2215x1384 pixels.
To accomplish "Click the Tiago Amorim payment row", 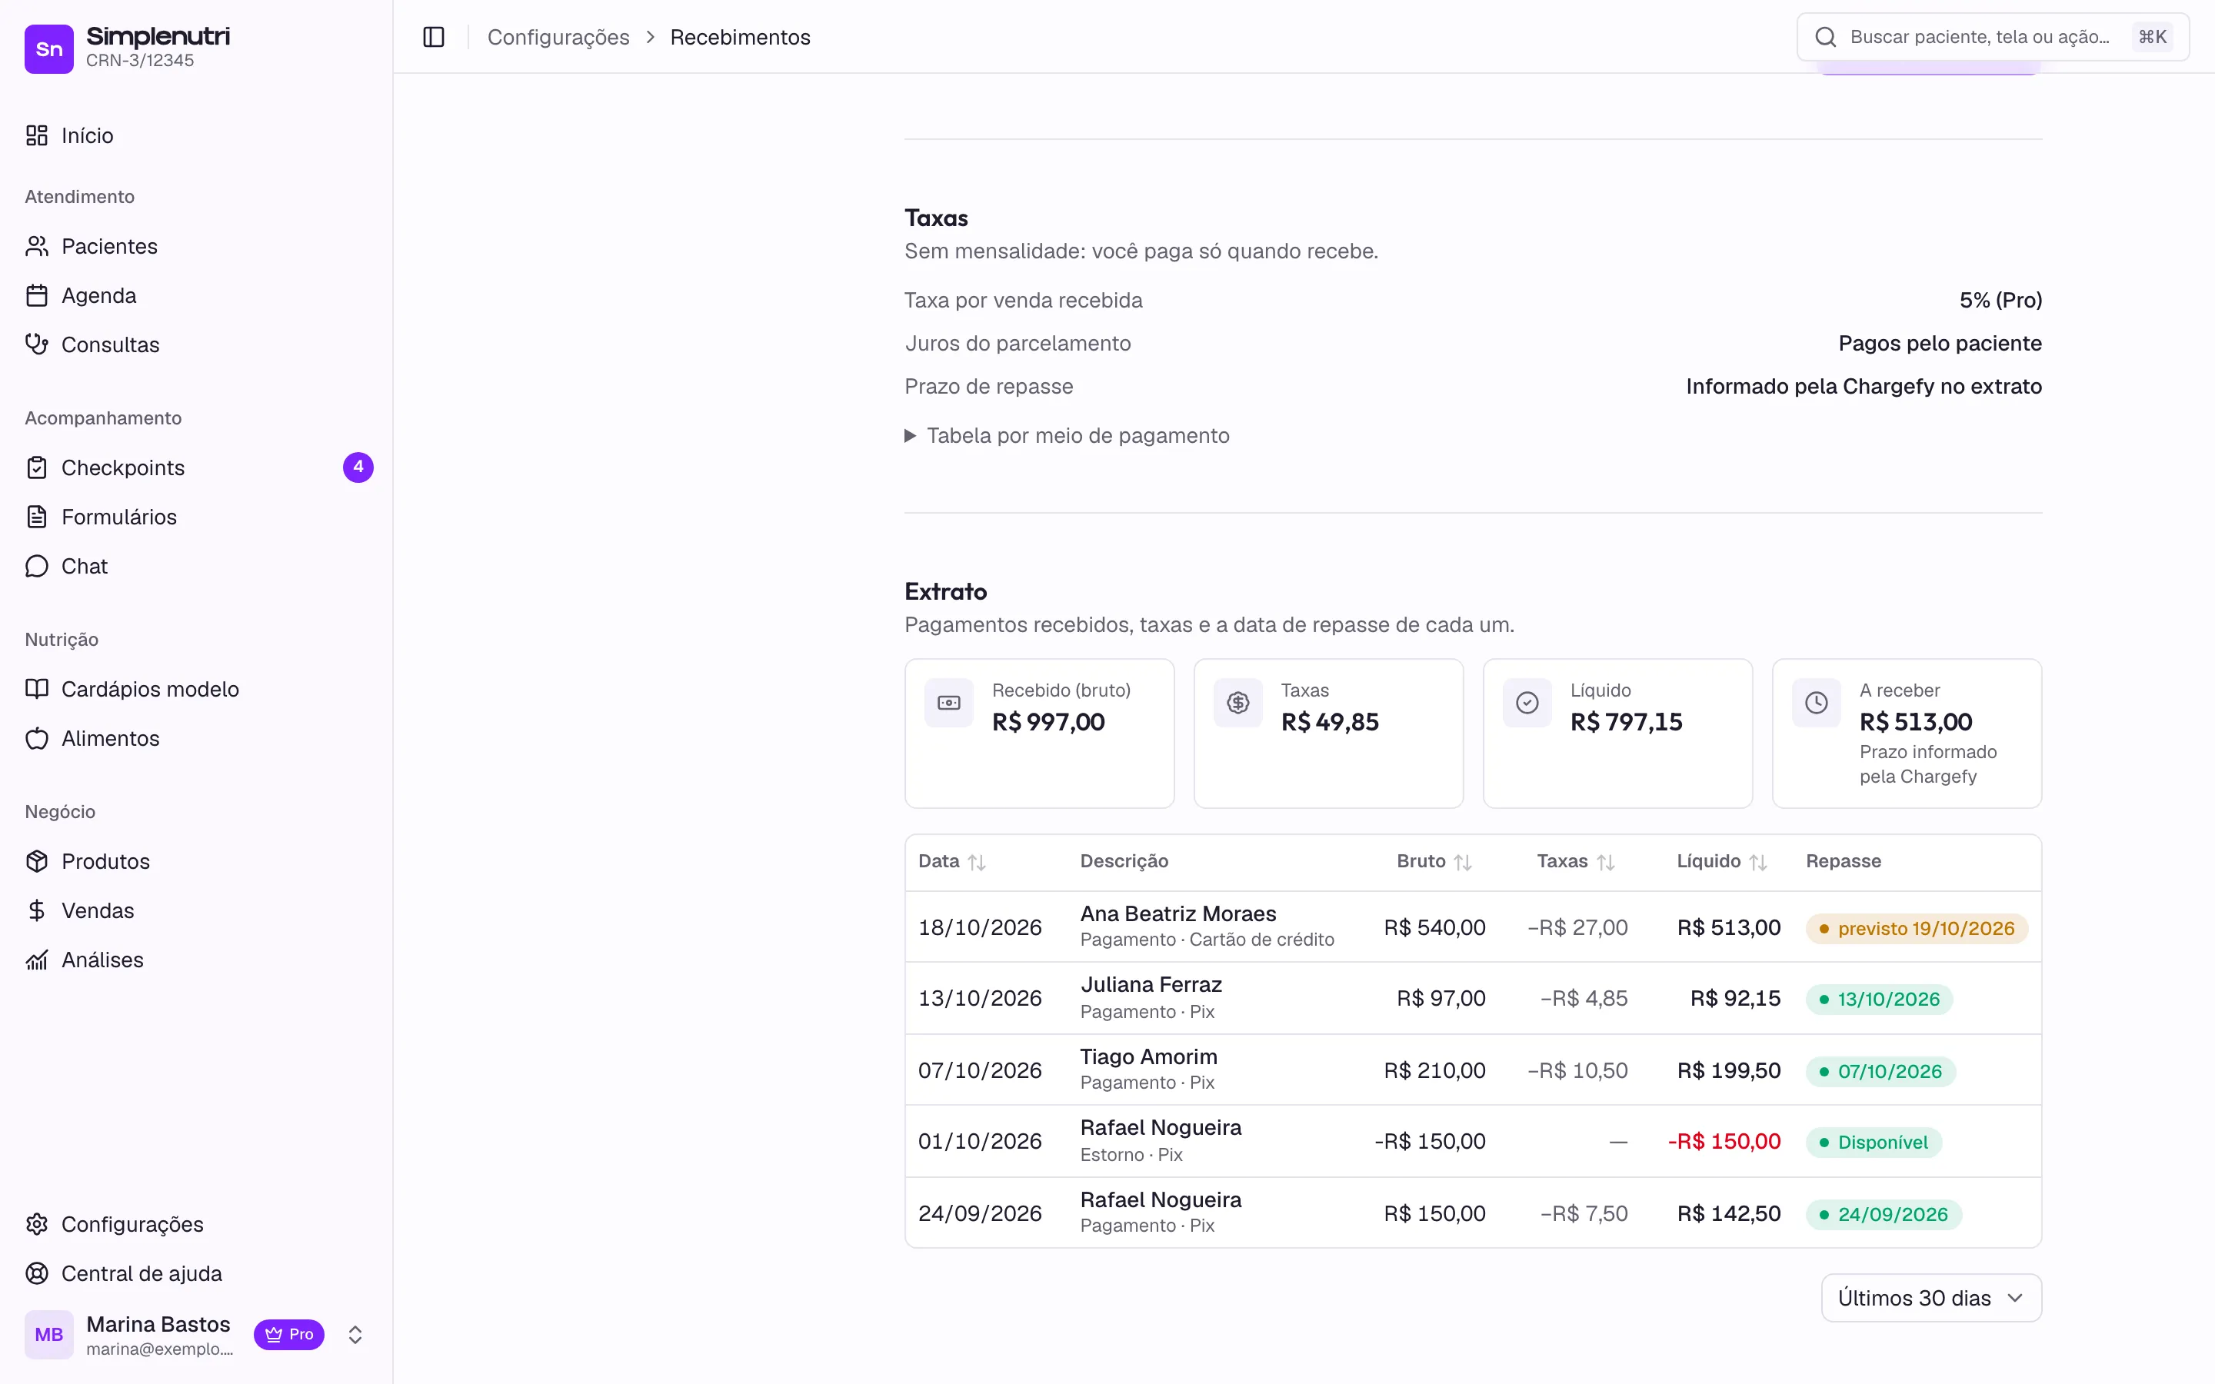I will (x=1473, y=1070).
